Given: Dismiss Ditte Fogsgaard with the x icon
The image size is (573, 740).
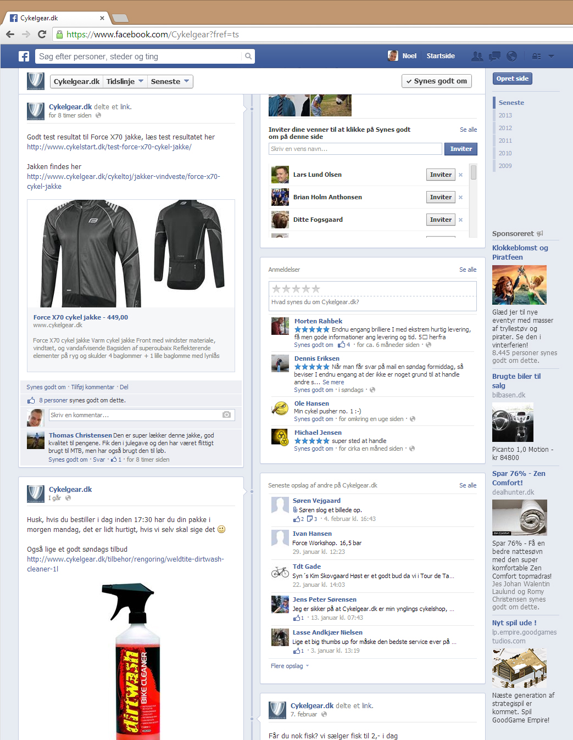Looking at the screenshot, I should [460, 220].
